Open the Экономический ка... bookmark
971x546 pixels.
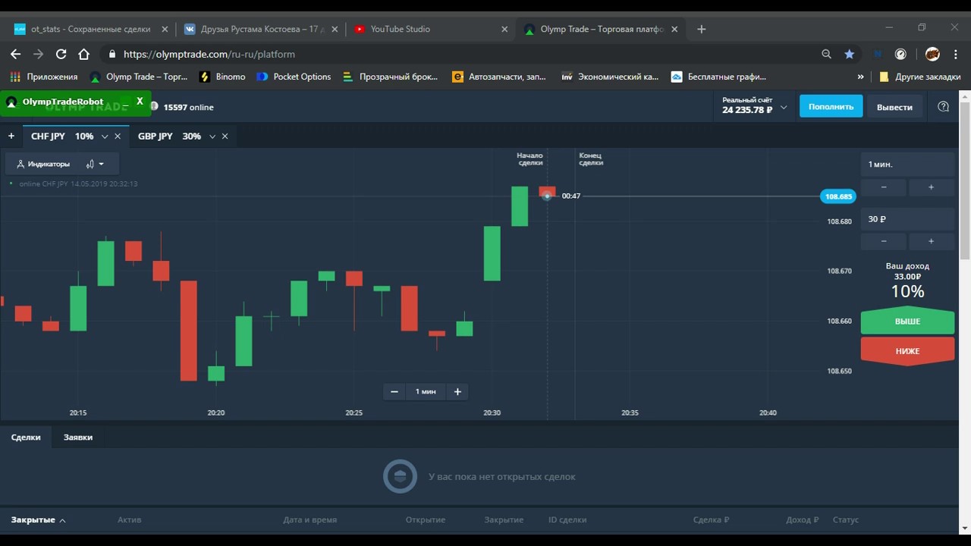[610, 77]
